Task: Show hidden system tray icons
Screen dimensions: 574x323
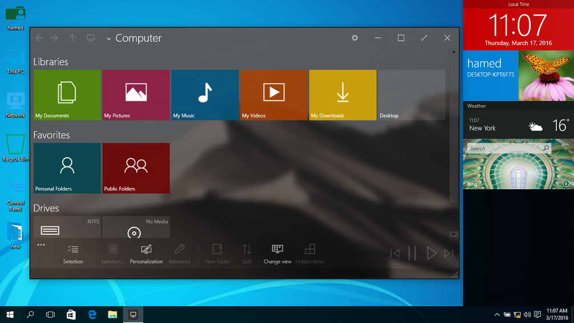Action: click(497, 314)
